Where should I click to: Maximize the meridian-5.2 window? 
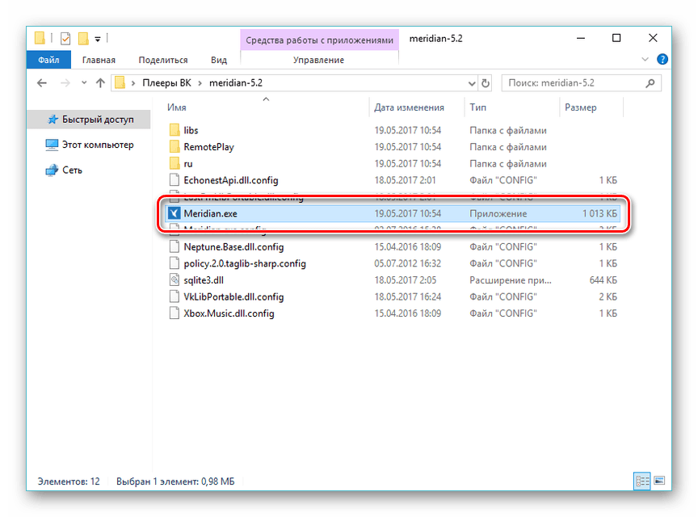[x=616, y=38]
